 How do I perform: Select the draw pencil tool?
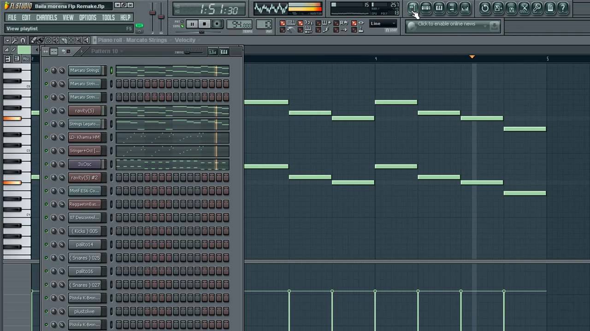point(33,40)
